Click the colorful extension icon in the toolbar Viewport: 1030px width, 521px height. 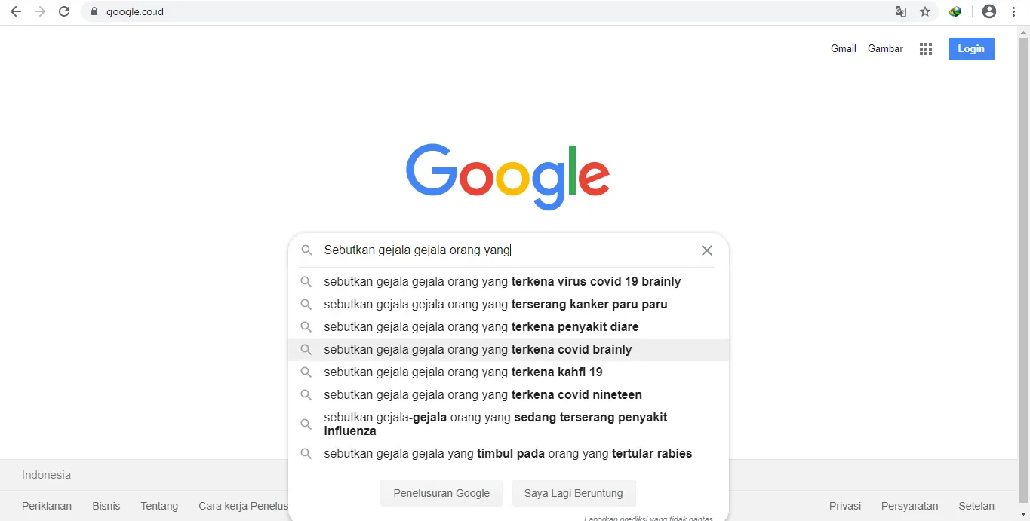point(955,11)
